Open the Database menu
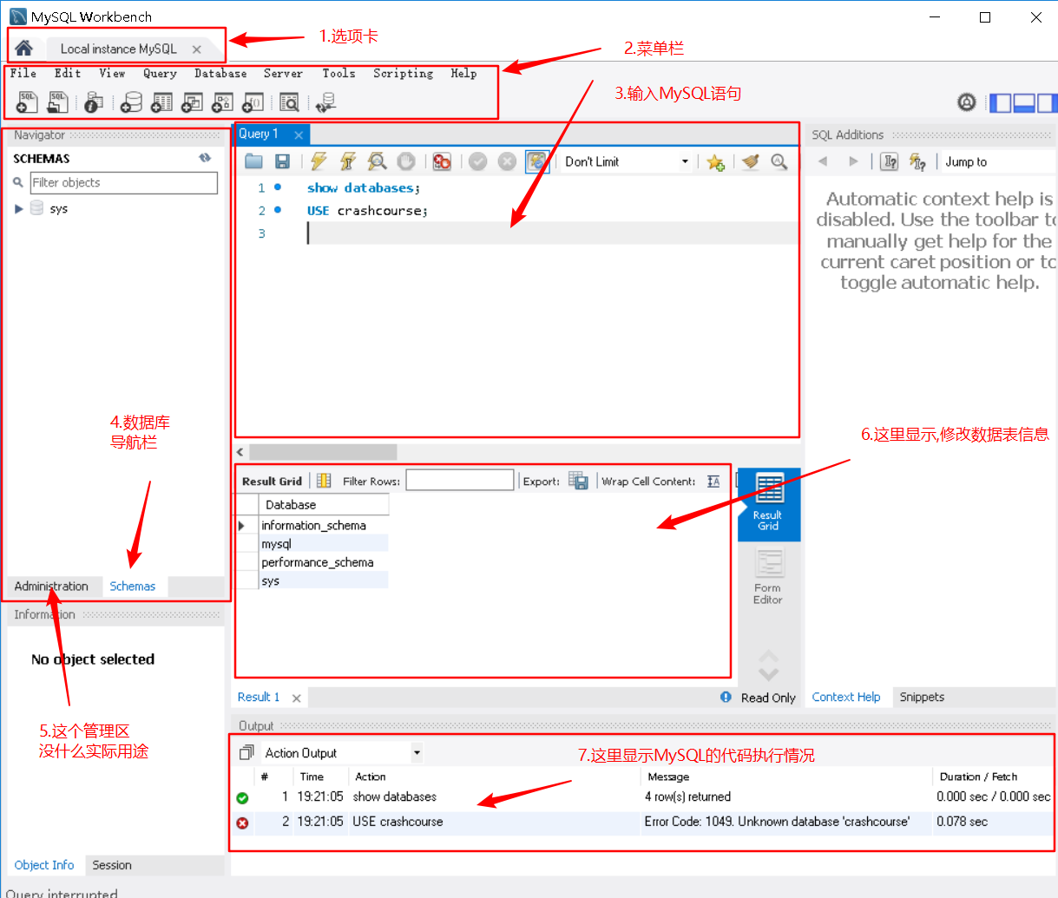1058x898 pixels. pyautogui.click(x=220, y=74)
